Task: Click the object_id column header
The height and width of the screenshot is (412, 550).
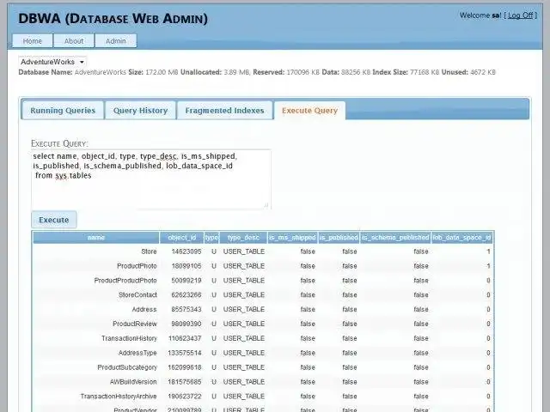Action: 181,238
